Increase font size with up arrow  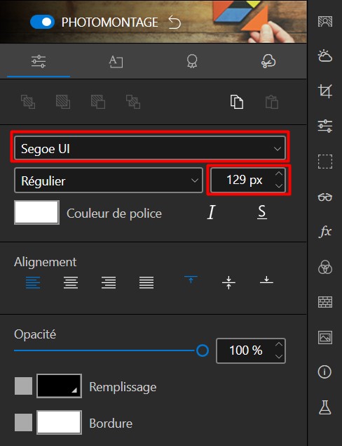pyautogui.click(x=279, y=173)
